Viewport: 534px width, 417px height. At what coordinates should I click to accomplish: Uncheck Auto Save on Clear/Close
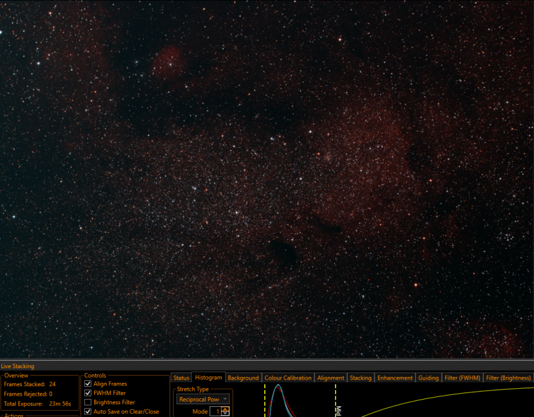click(x=88, y=412)
